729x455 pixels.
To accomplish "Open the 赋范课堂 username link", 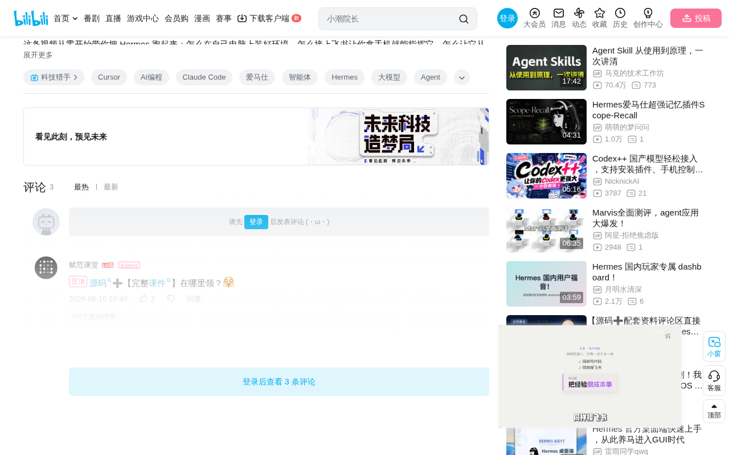I will 84,264.
